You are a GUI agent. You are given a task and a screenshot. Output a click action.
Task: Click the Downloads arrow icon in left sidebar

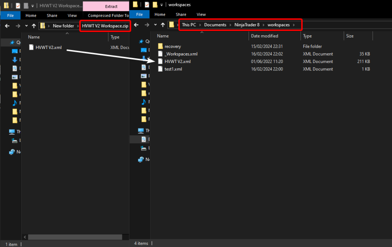click(15, 59)
